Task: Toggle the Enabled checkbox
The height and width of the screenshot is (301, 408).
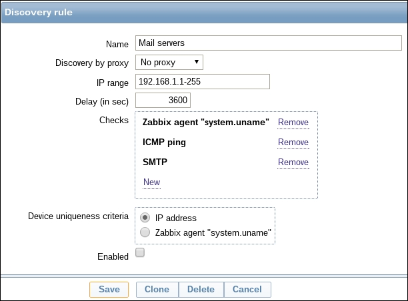Action: [x=140, y=252]
